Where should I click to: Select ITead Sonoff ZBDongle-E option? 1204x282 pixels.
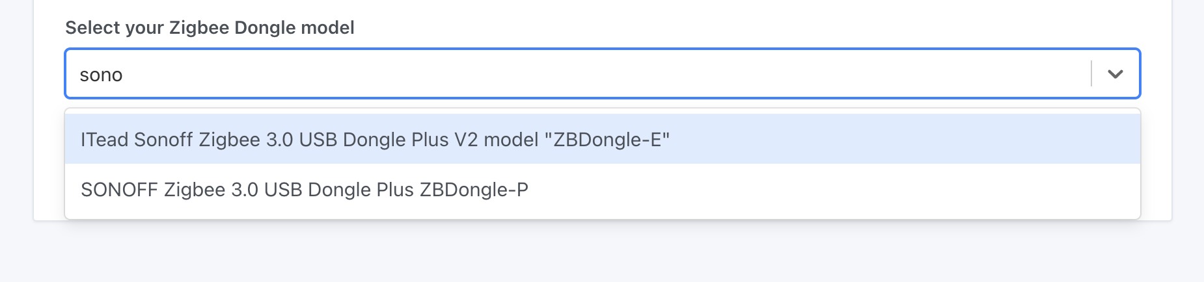375,140
